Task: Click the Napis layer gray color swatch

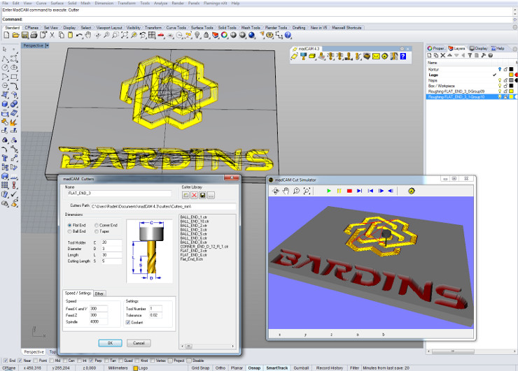Action: pos(511,80)
